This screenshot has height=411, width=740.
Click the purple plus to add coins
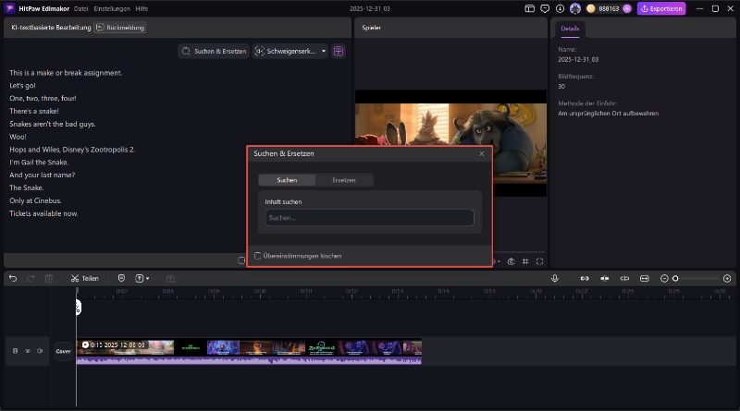(627, 8)
